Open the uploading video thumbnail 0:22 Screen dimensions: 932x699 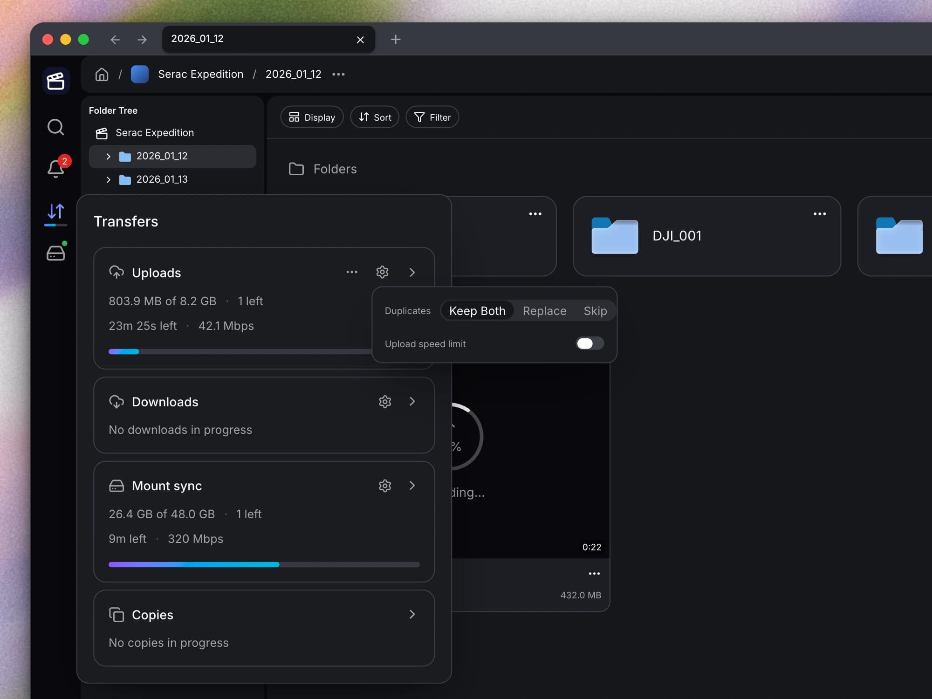tap(531, 460)
